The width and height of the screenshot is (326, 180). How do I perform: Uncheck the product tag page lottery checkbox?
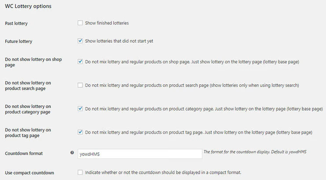click(80, 132)
